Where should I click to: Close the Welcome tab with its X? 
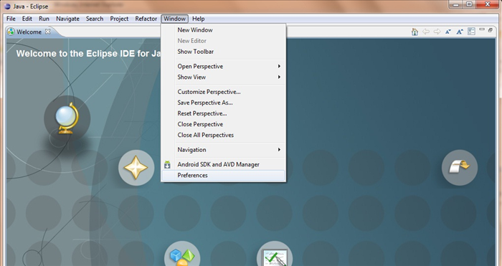(48, 32)
